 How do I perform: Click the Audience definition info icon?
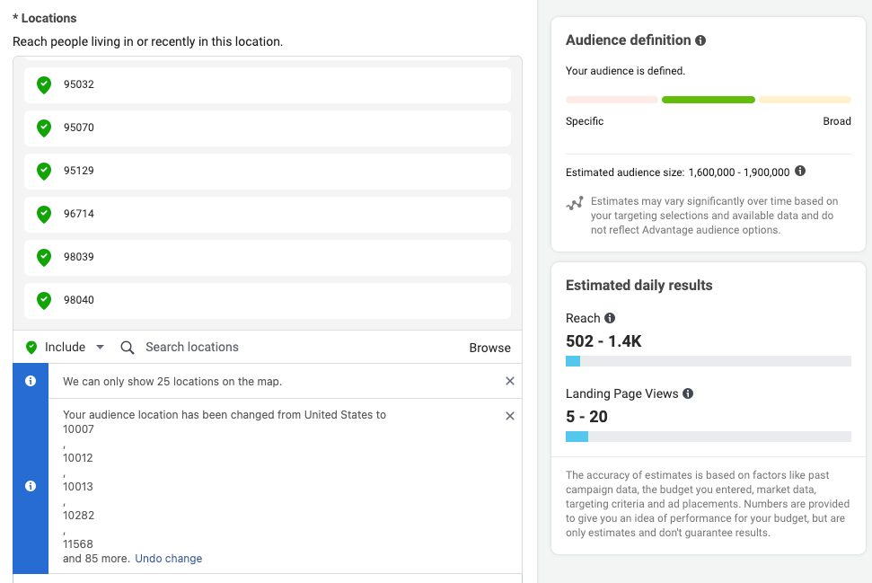click(700, 40)
